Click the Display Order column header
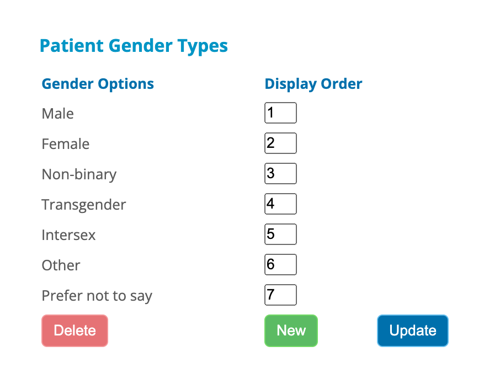 313,84
